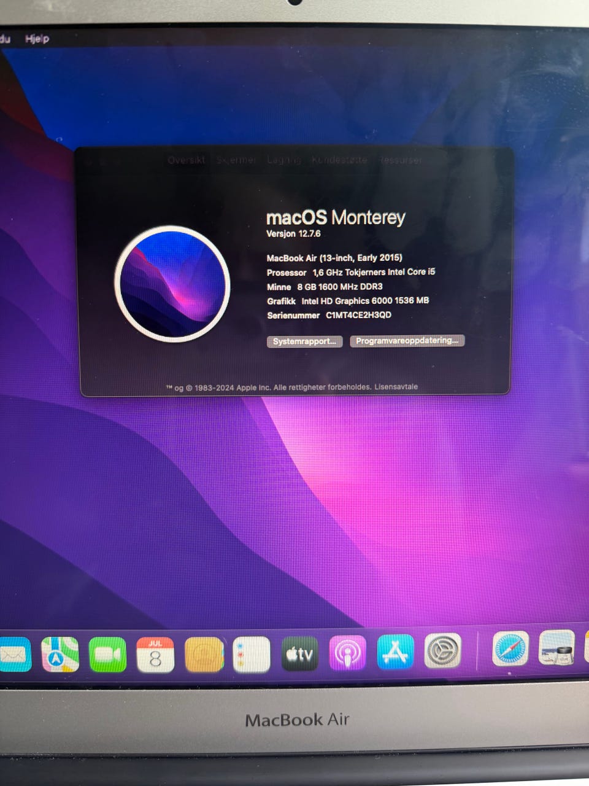Screen dimensions: 589x786
Task: Launch the Apple TV app
Action: coord(299,655)
